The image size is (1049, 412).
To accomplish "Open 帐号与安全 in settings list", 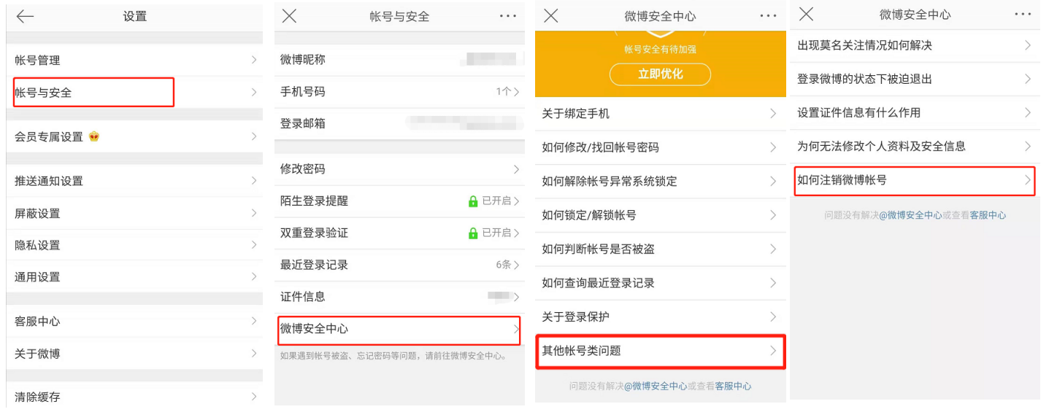I will 93,93.
